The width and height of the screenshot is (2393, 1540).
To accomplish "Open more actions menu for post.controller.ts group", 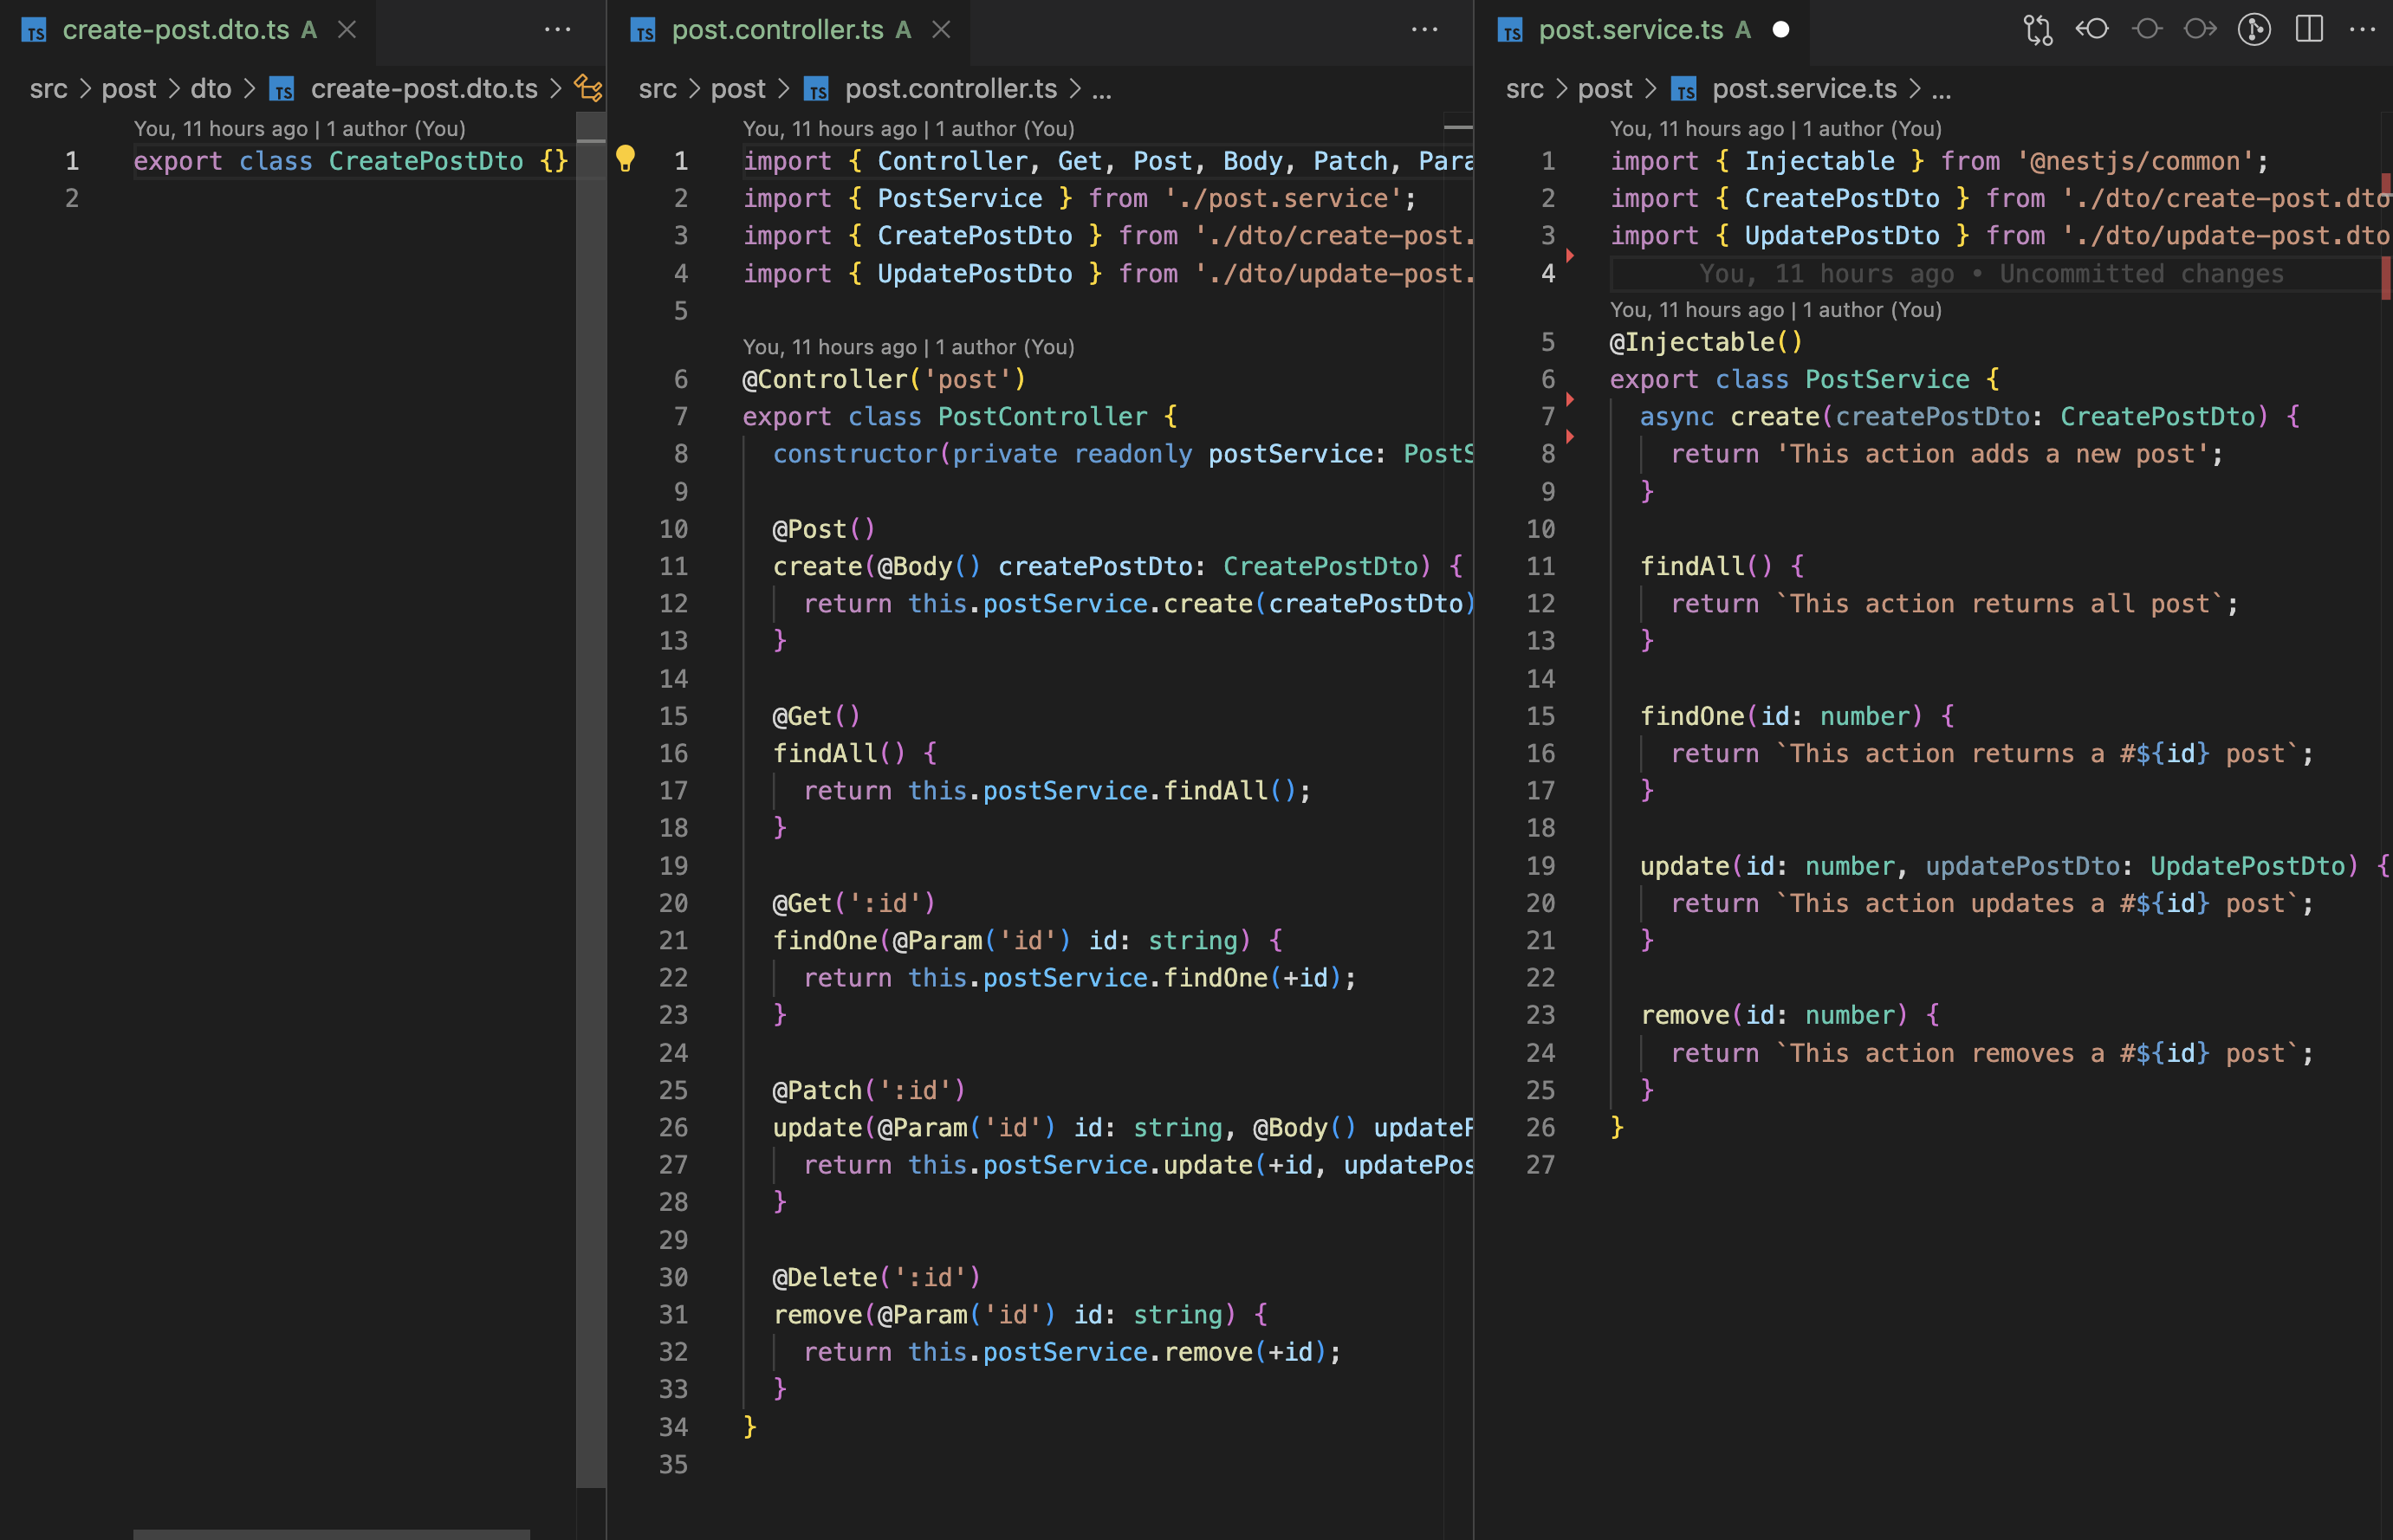I will tap(1424, 29).
